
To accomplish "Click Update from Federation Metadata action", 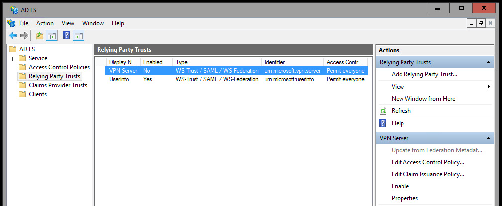I will 437,150.
